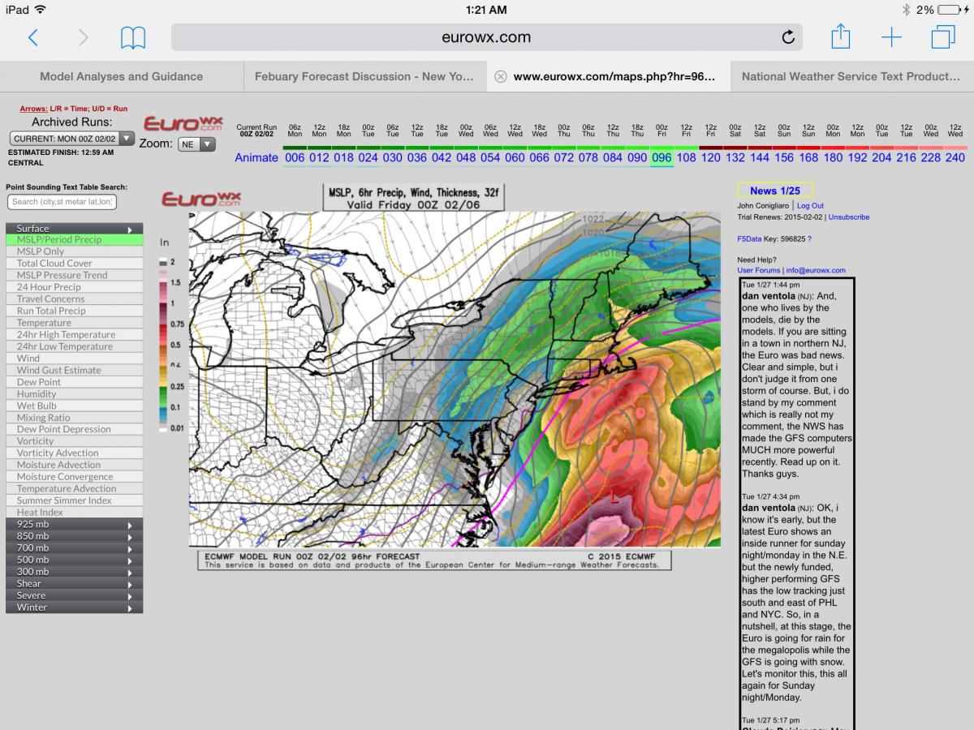Screen dimensions: 974x730
Task: Select Vorticity Advection menu item
Action: pyautogui.click(x=74, y=453)
